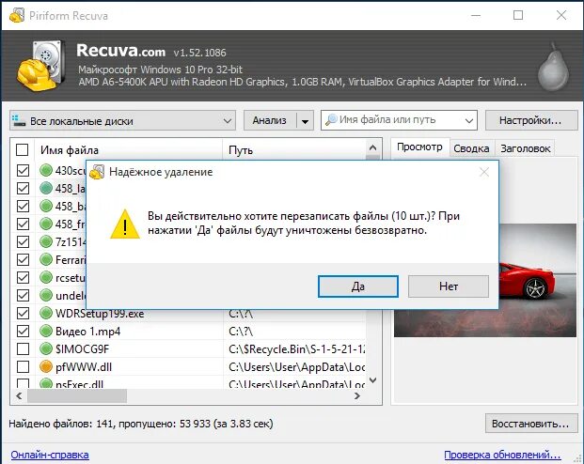Click the file list scroll-right arrow

357,396
